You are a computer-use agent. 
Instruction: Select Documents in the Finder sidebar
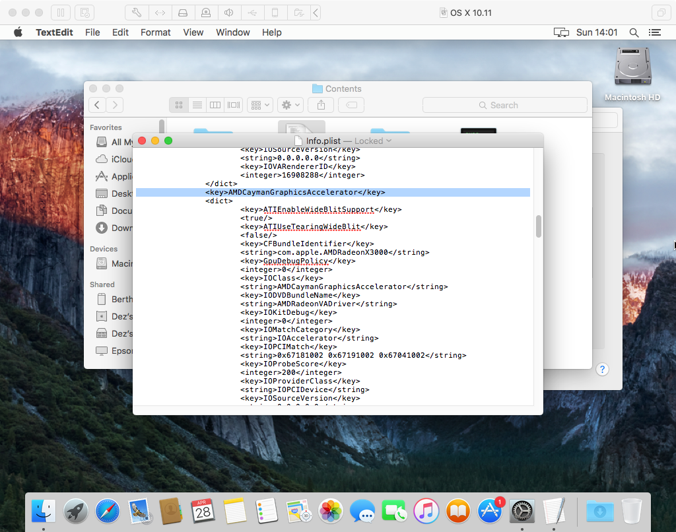coord(114,211)
